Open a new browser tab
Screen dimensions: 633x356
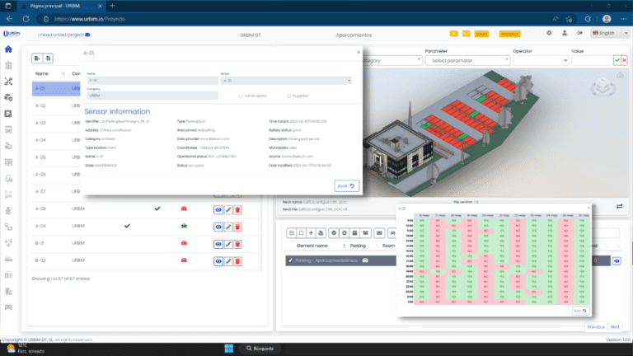point(113,6)
